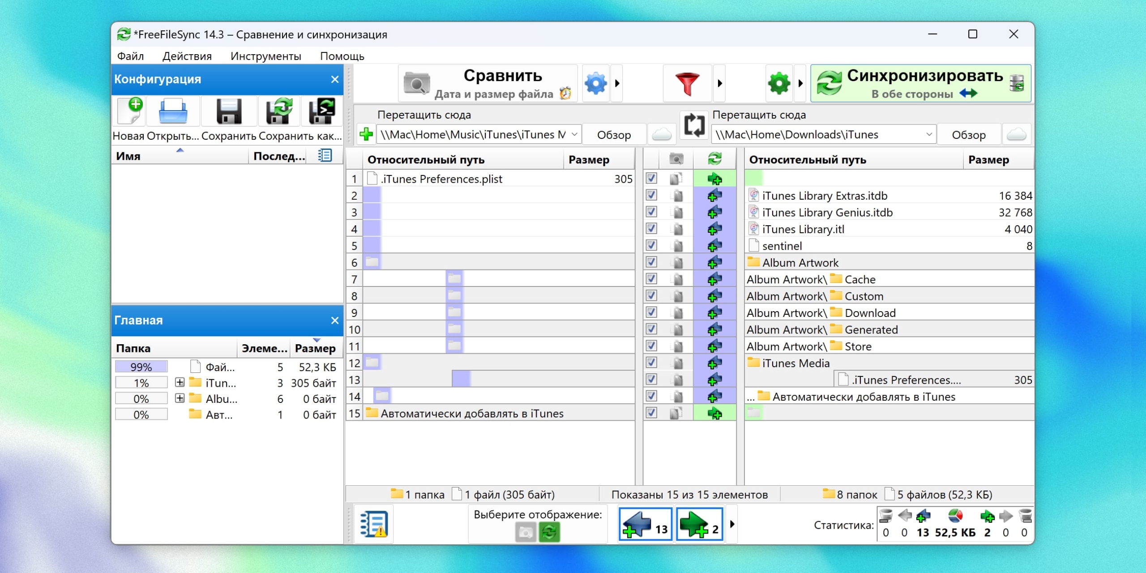Uncheck checkbox for sentinel row

click(652, 245)
